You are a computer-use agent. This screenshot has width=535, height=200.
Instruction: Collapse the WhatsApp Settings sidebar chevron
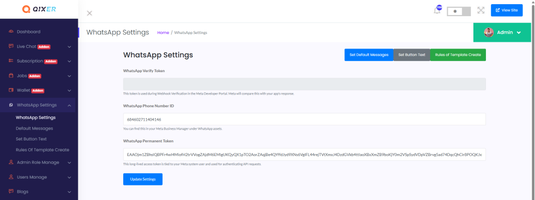pos(69,105)
